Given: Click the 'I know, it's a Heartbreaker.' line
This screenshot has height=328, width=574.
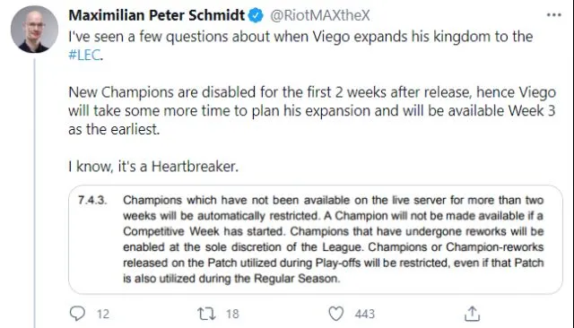Looking at the screenshot, I should point(153,167).
